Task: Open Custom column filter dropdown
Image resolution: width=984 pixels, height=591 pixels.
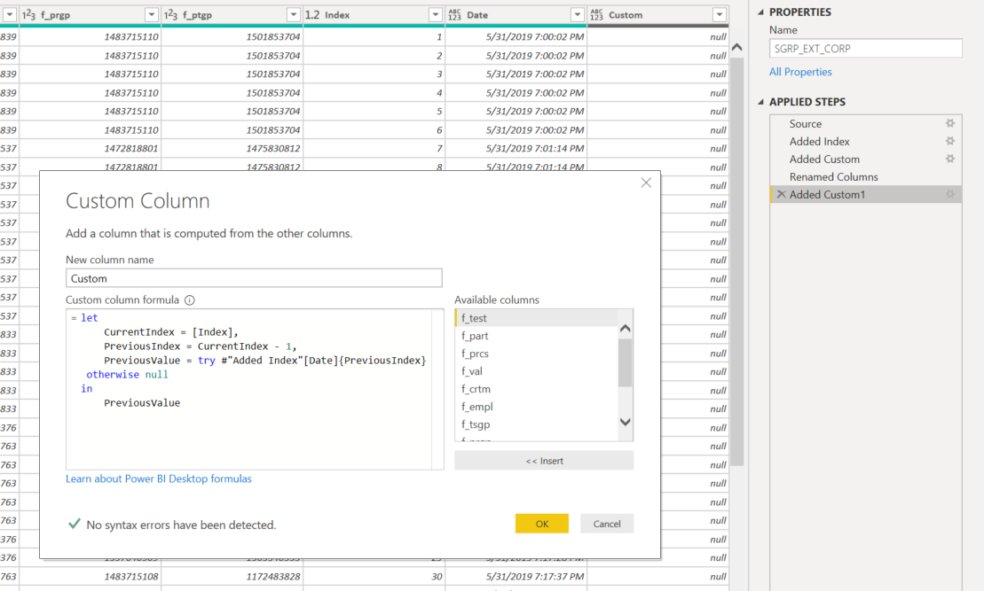Action: [x=720, y=15]
